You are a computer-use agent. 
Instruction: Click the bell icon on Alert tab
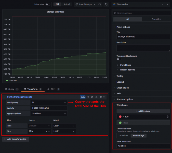coord(48,89)
